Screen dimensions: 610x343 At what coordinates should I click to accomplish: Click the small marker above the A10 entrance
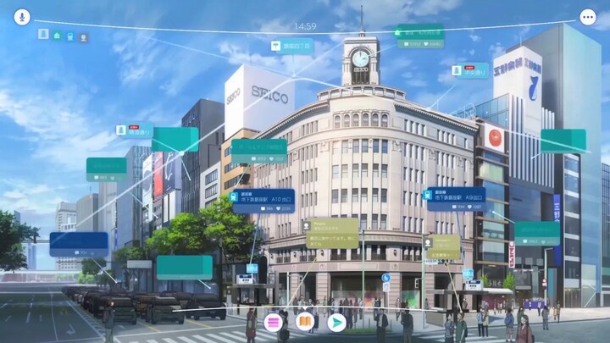(x=252, y=268)
